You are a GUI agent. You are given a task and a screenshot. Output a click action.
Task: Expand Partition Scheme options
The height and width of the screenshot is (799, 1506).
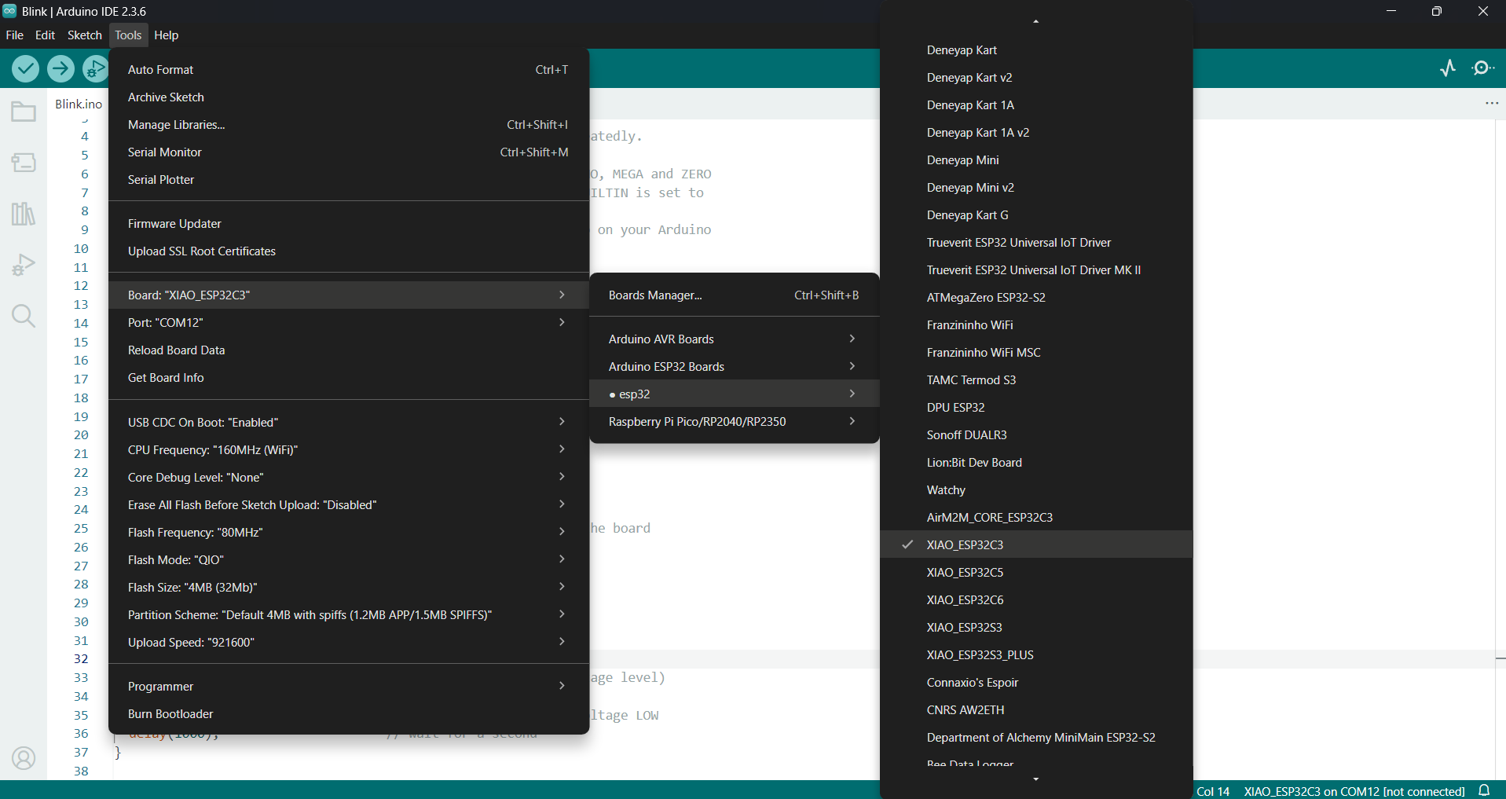pos(349,614)
